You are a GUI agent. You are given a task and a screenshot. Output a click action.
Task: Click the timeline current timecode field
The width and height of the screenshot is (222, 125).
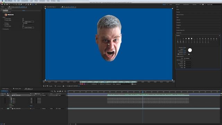point(5,91)
